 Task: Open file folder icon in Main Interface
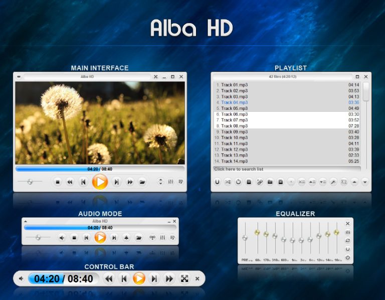(x=142, y=182)
